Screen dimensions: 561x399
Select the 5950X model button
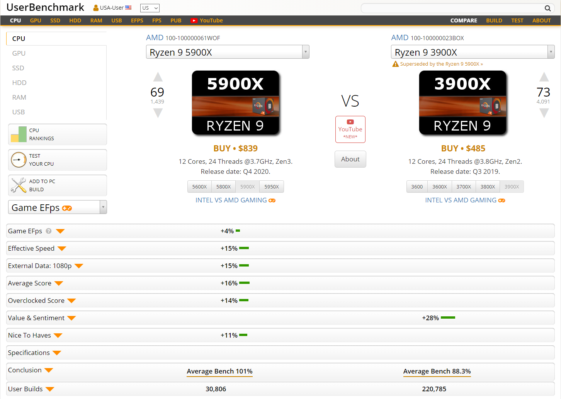click(272, 187)
